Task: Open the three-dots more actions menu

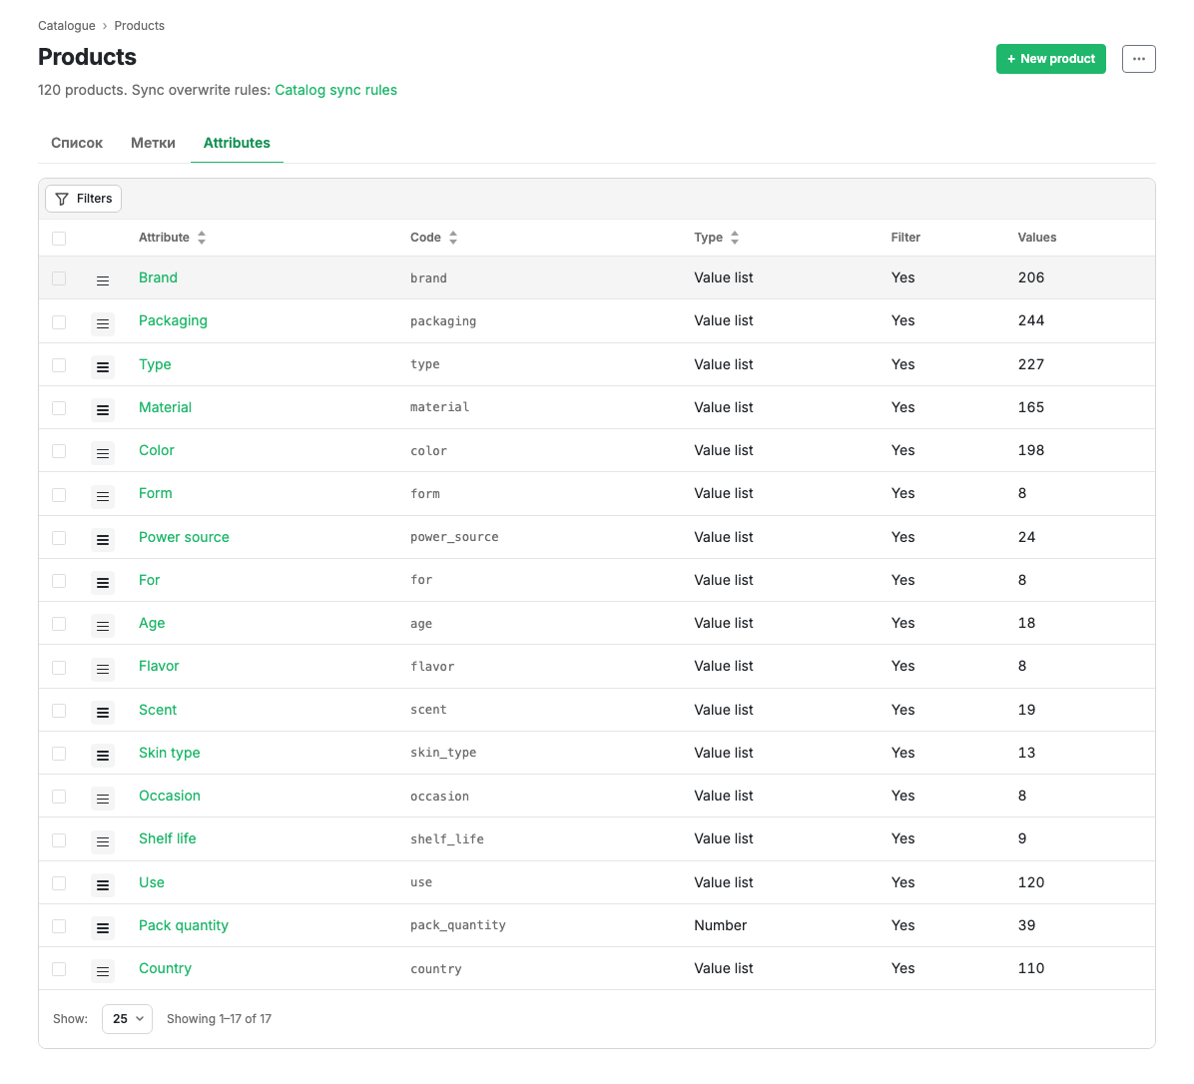Action: [x=1138, y=59]
